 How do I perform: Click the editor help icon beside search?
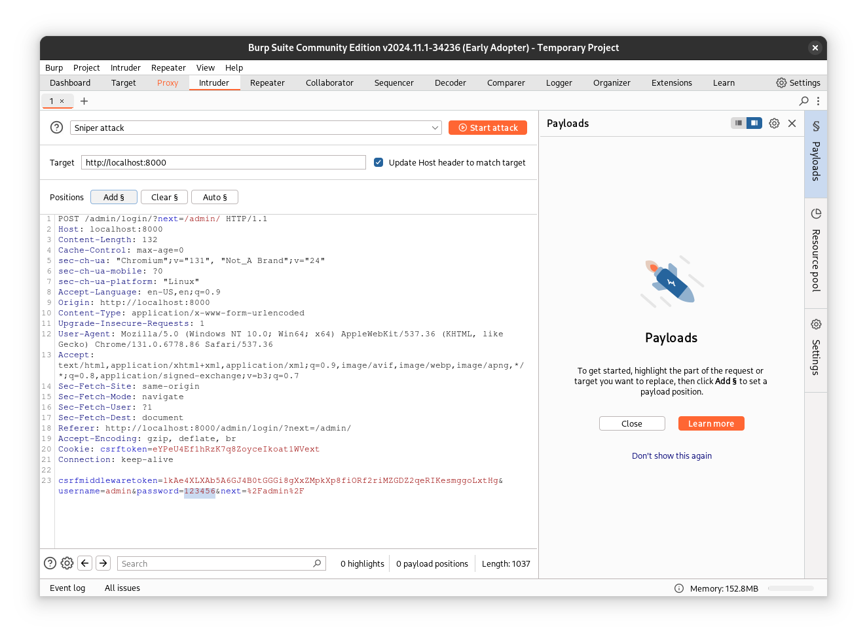point(50,563)
